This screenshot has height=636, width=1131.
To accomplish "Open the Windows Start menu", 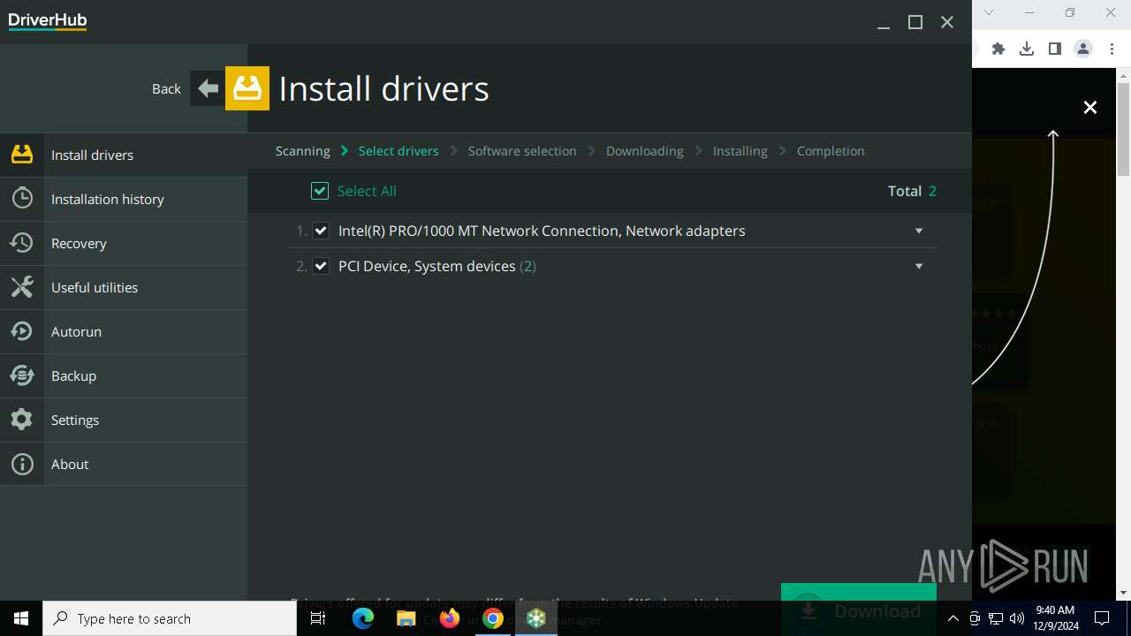I will coord(21,618).
